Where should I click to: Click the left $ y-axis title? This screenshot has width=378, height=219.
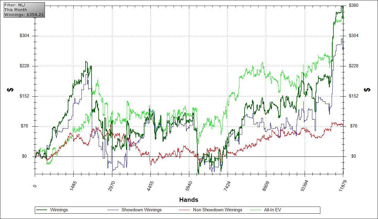[x=10, y=90]
